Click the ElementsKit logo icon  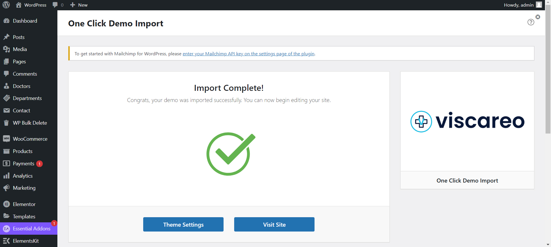point(6,241)
